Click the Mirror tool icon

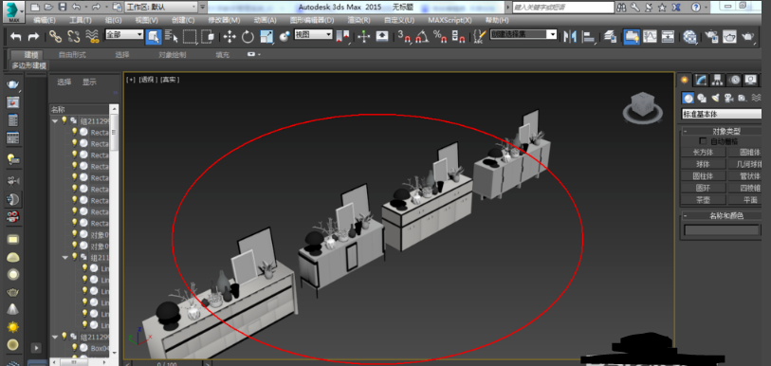tap(570, 36)
